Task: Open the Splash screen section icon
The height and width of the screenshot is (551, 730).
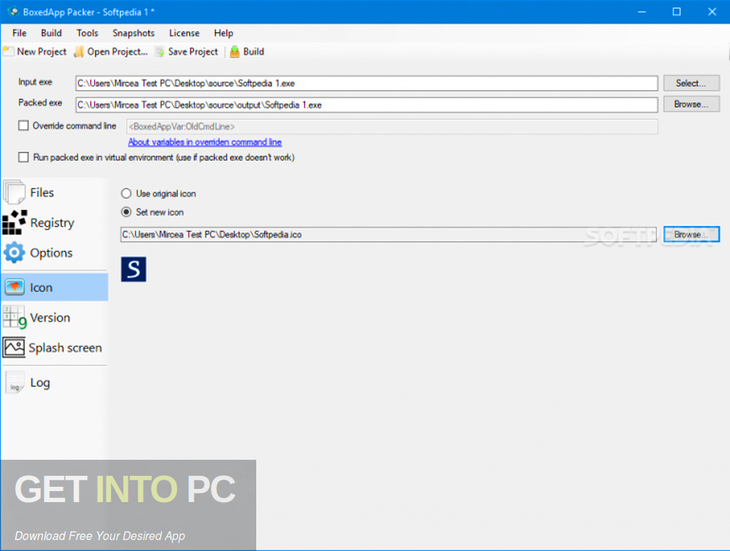Action: point(14,347)
